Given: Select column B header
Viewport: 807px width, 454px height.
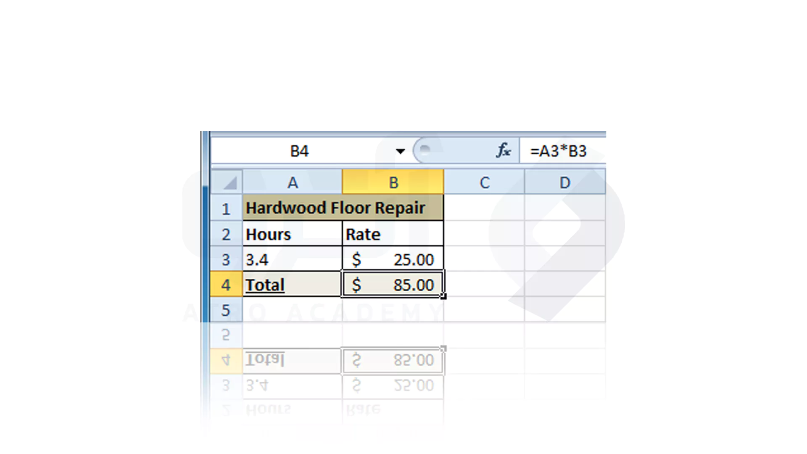Looking at the screenshot, I should coord(393,183).
